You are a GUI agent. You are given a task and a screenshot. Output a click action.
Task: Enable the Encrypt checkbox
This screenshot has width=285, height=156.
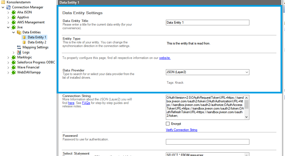(168, 124)
